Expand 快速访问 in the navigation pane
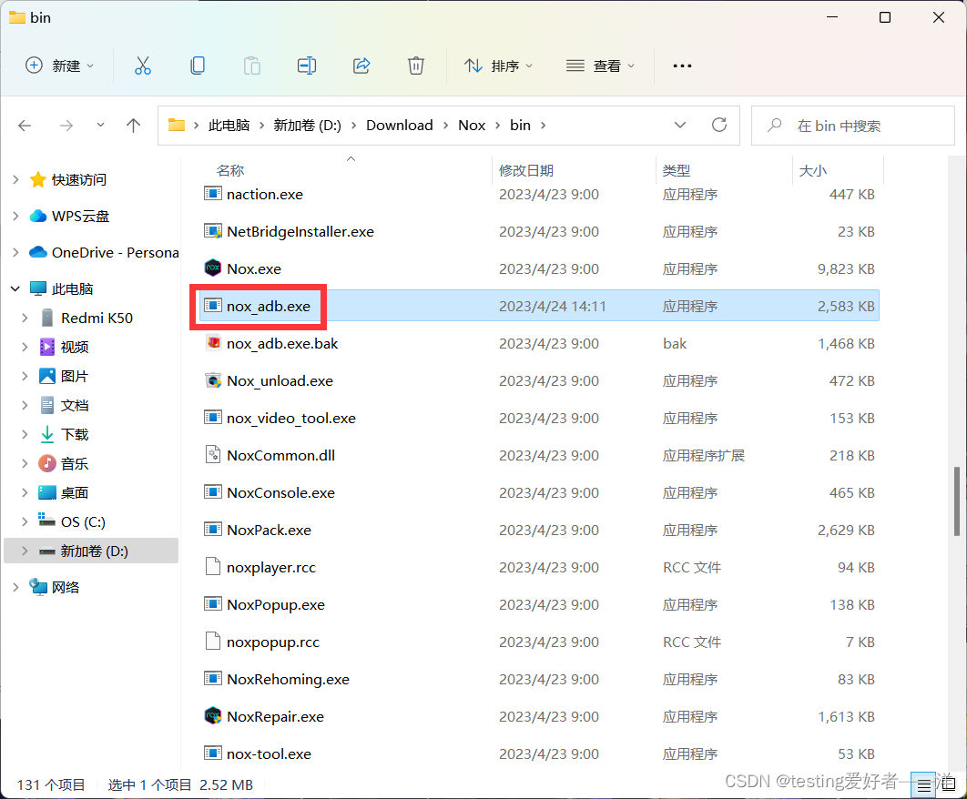 click(x=15, y=179)
